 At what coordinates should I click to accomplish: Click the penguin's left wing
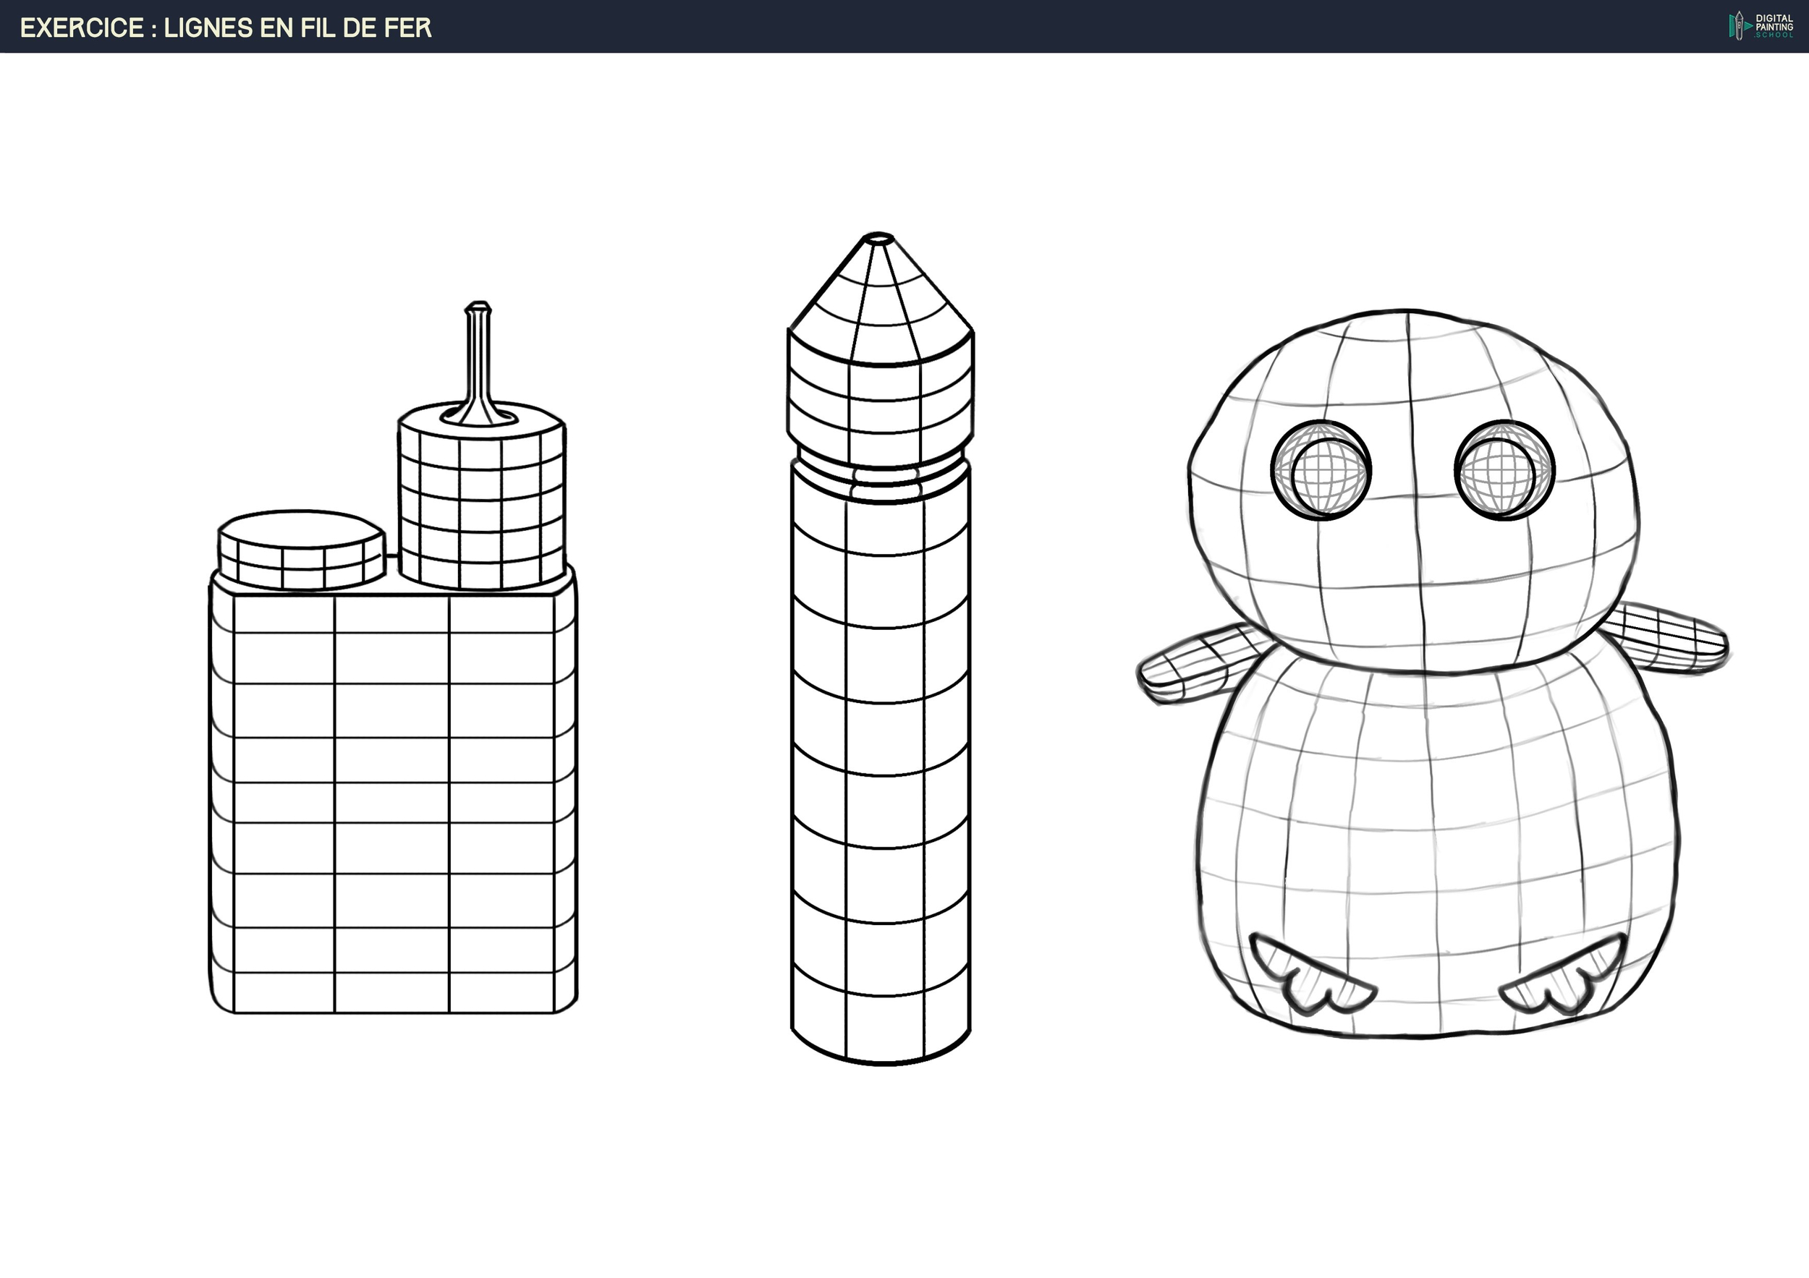click(1192, 663)
